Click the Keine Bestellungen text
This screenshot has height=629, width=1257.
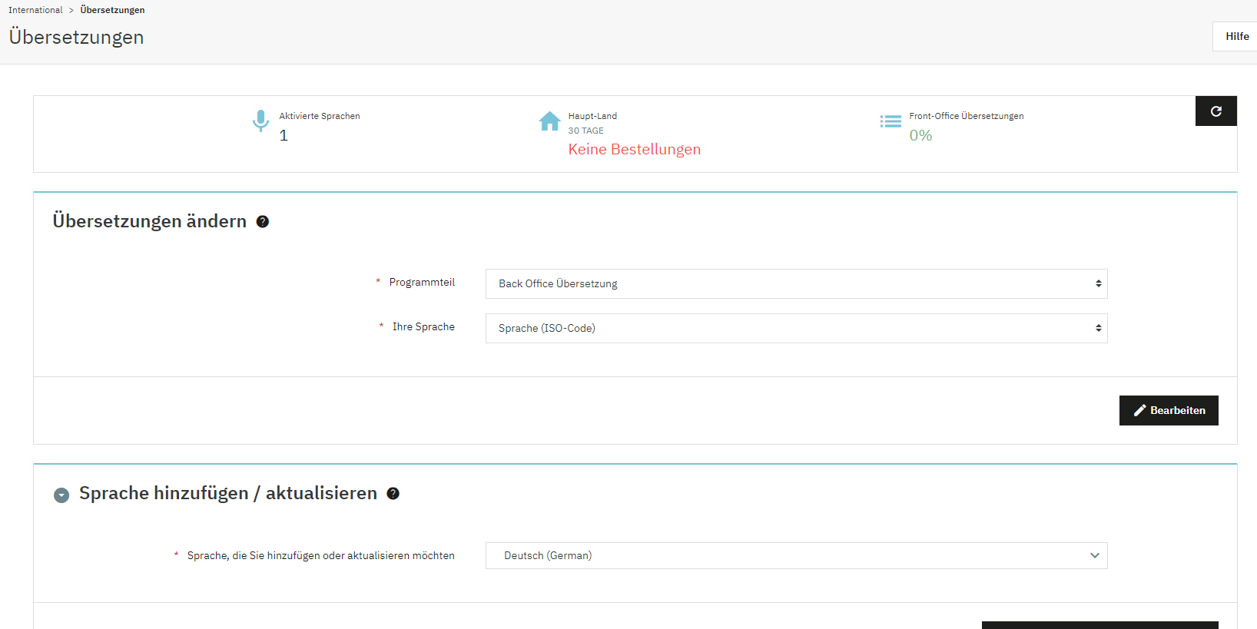[634, 149]
